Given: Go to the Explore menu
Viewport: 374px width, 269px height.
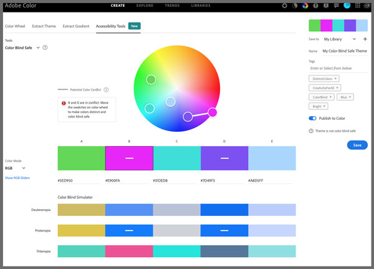Looking at the screenshot, I should (x=145, y=6).
